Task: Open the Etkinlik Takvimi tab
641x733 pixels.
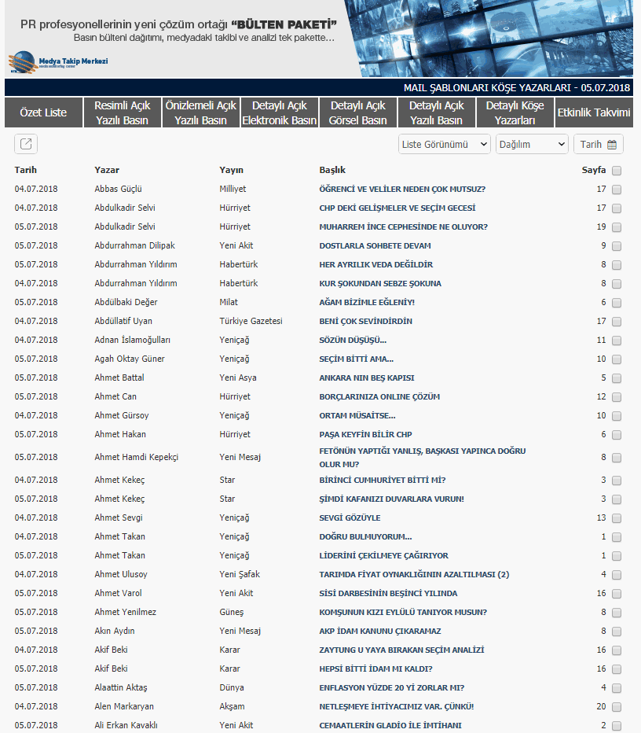Action: [x=594, y=112]
